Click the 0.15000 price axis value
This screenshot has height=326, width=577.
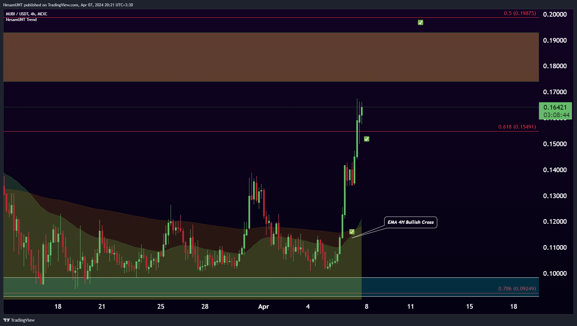pyautogui.click(x=555, y=144)
